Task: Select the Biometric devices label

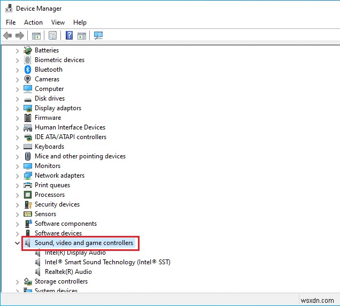Action: (x=60, y=60)
